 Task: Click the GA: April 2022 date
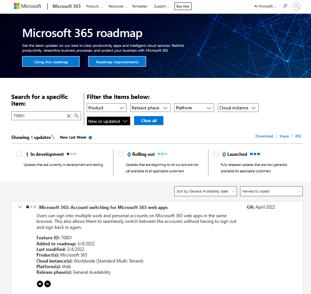point(261,207)
